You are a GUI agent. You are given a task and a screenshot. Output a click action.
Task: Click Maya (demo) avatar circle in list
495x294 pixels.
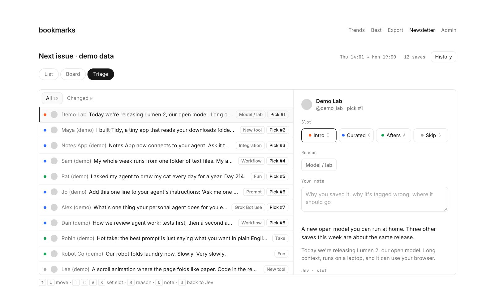(54, 130)
